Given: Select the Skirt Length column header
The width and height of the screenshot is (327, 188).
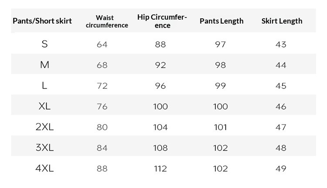Looking at the screenshot, I should pos(282,21).
